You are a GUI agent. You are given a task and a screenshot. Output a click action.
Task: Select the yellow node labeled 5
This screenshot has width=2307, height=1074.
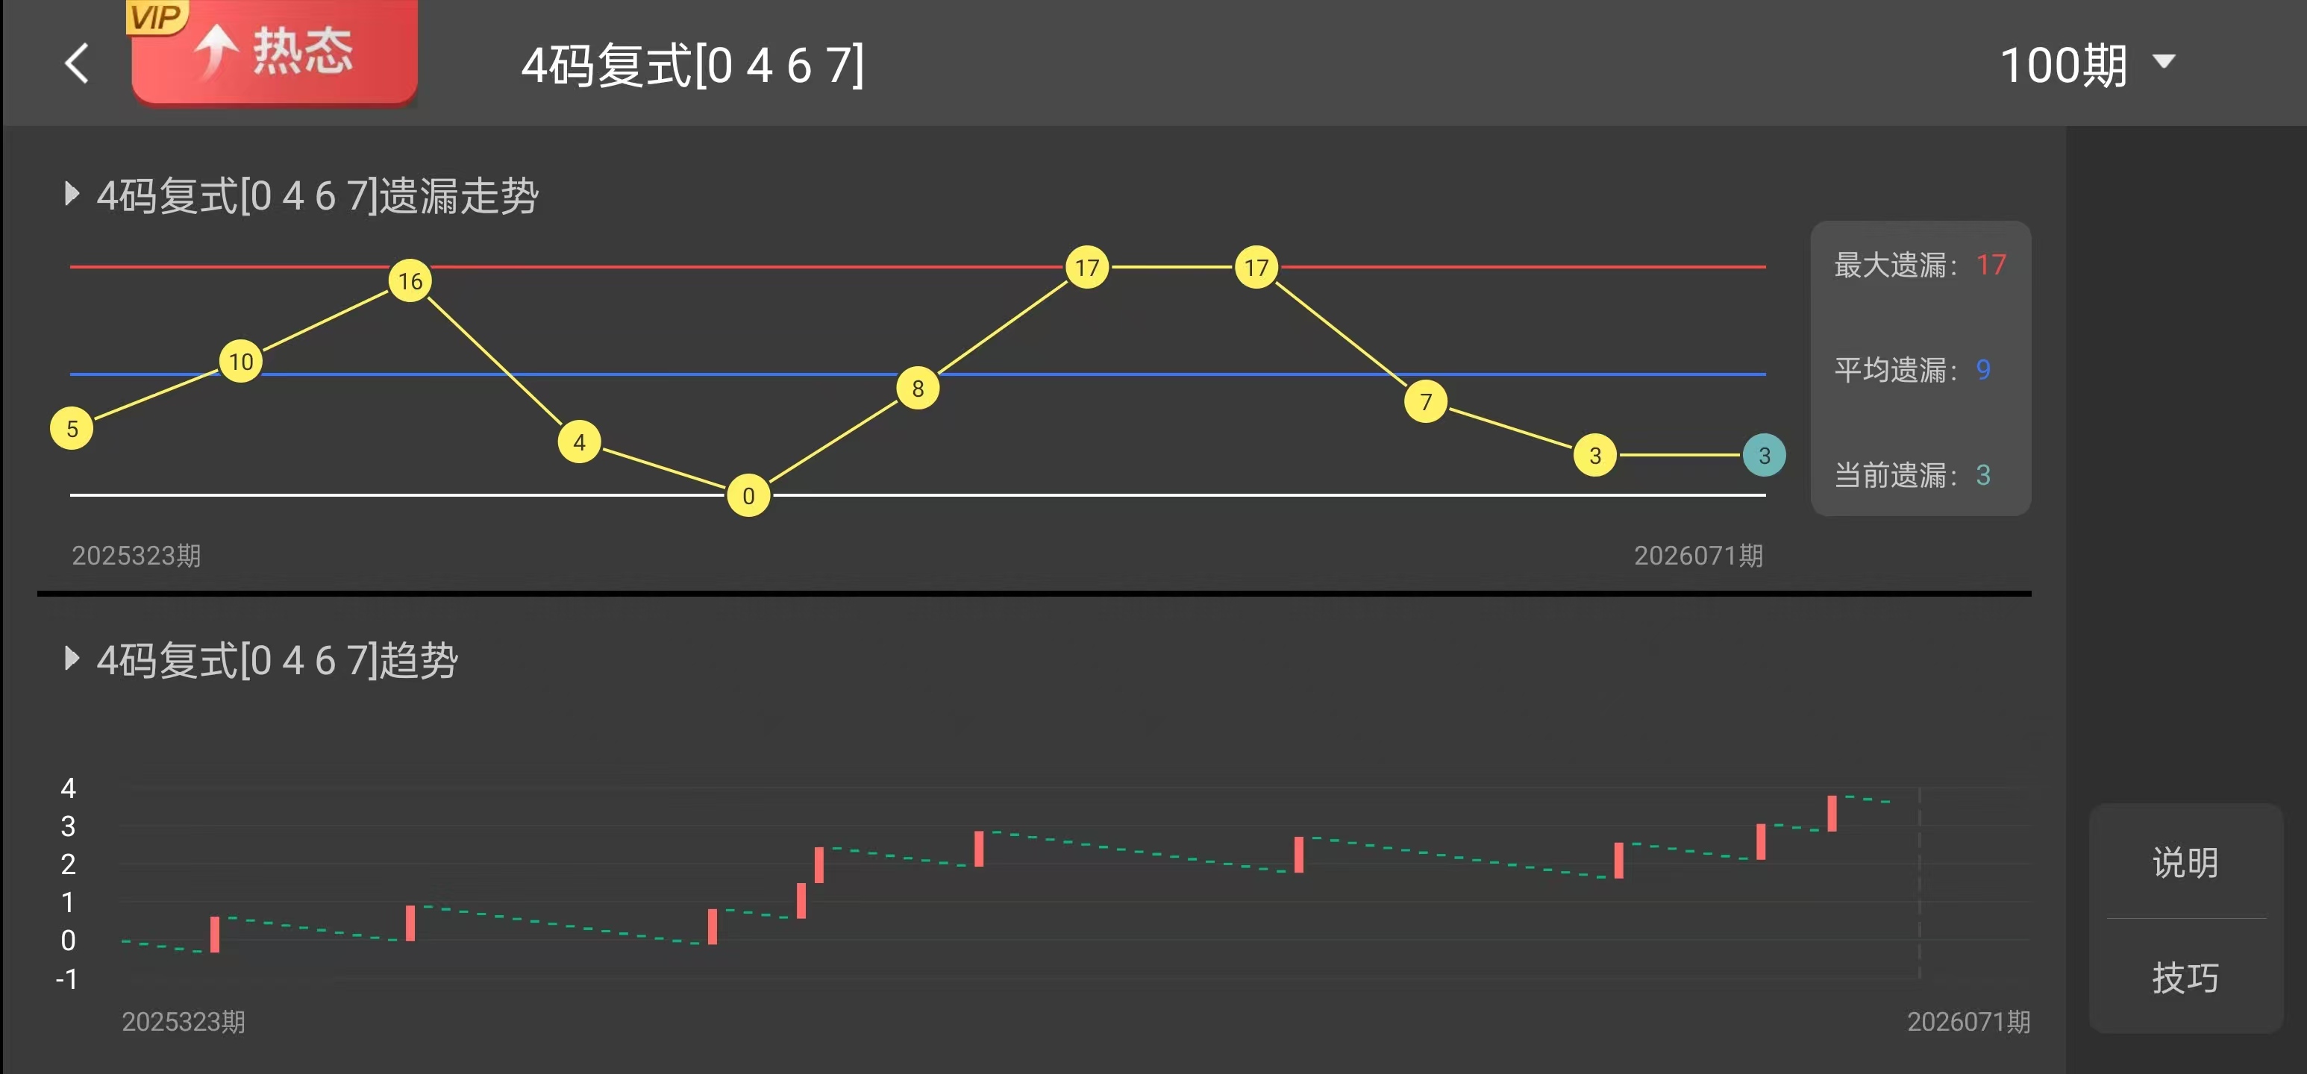click(72, 429)
